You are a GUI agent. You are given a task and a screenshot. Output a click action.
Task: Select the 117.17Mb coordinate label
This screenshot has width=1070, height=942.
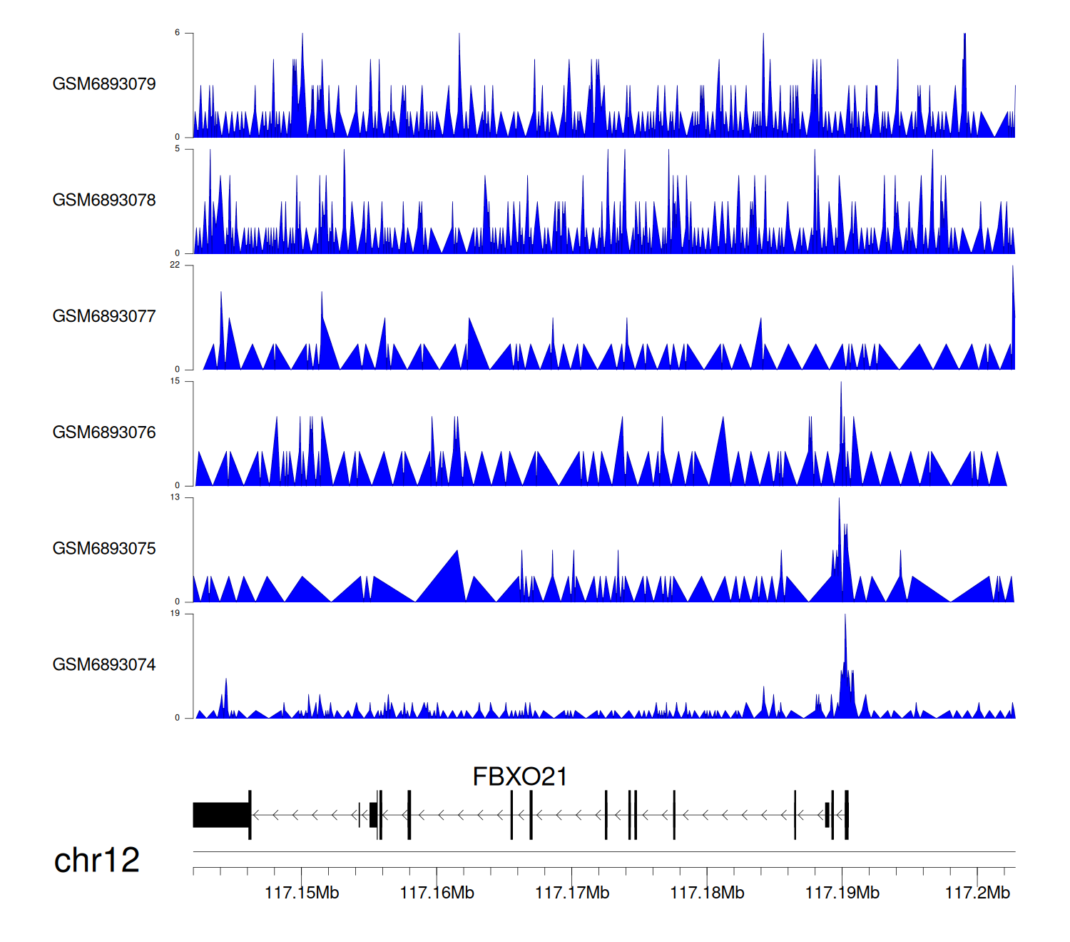572,893
